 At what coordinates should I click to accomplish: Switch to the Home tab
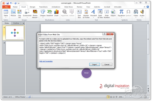[15, 7]
